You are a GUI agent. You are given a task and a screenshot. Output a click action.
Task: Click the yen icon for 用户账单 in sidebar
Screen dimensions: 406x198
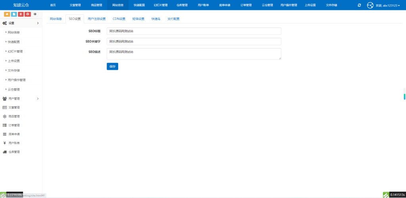point(5,143)
